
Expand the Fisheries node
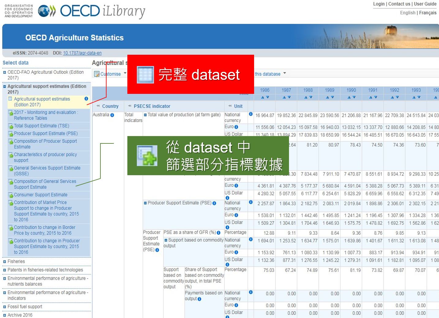click(x=5, y=262)
